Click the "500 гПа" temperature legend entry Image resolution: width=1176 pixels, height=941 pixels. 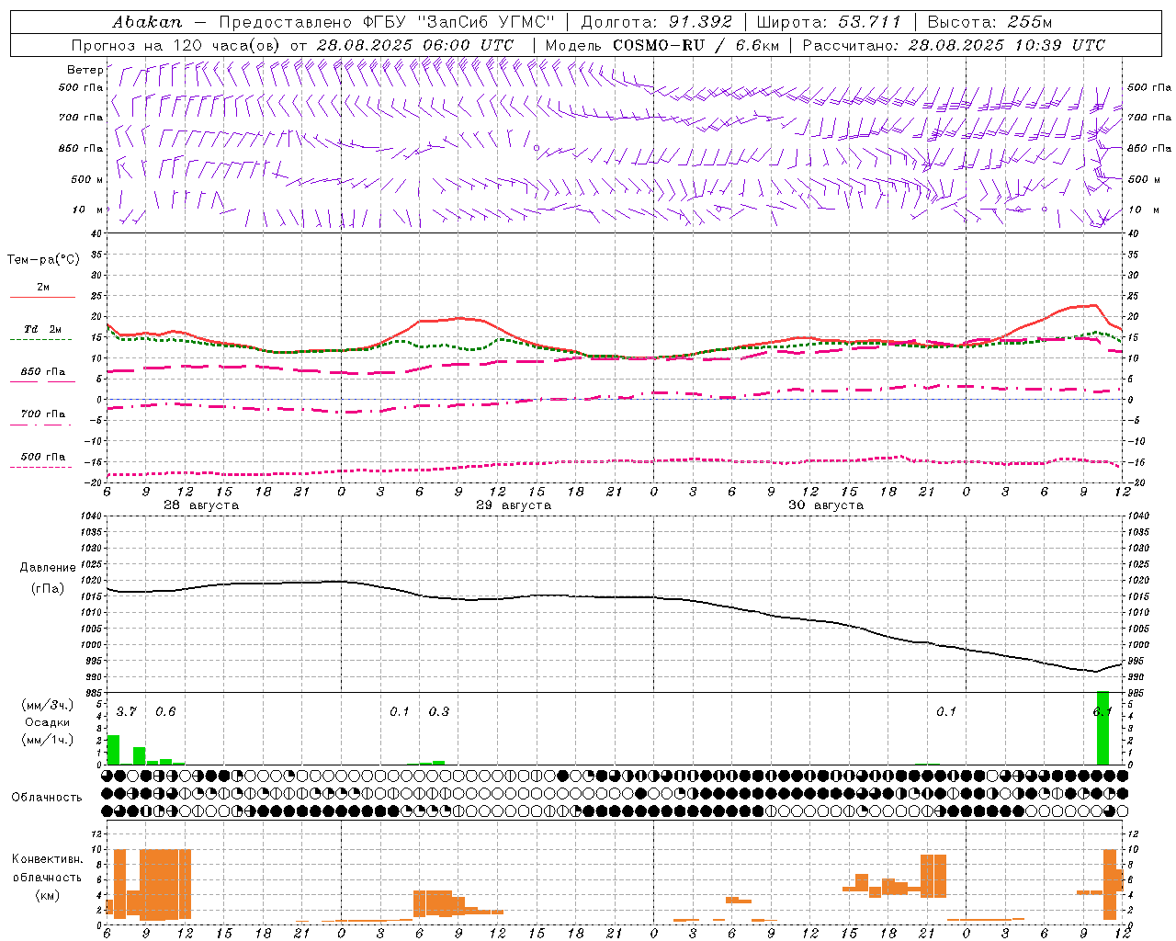click(x=43, y=457)
